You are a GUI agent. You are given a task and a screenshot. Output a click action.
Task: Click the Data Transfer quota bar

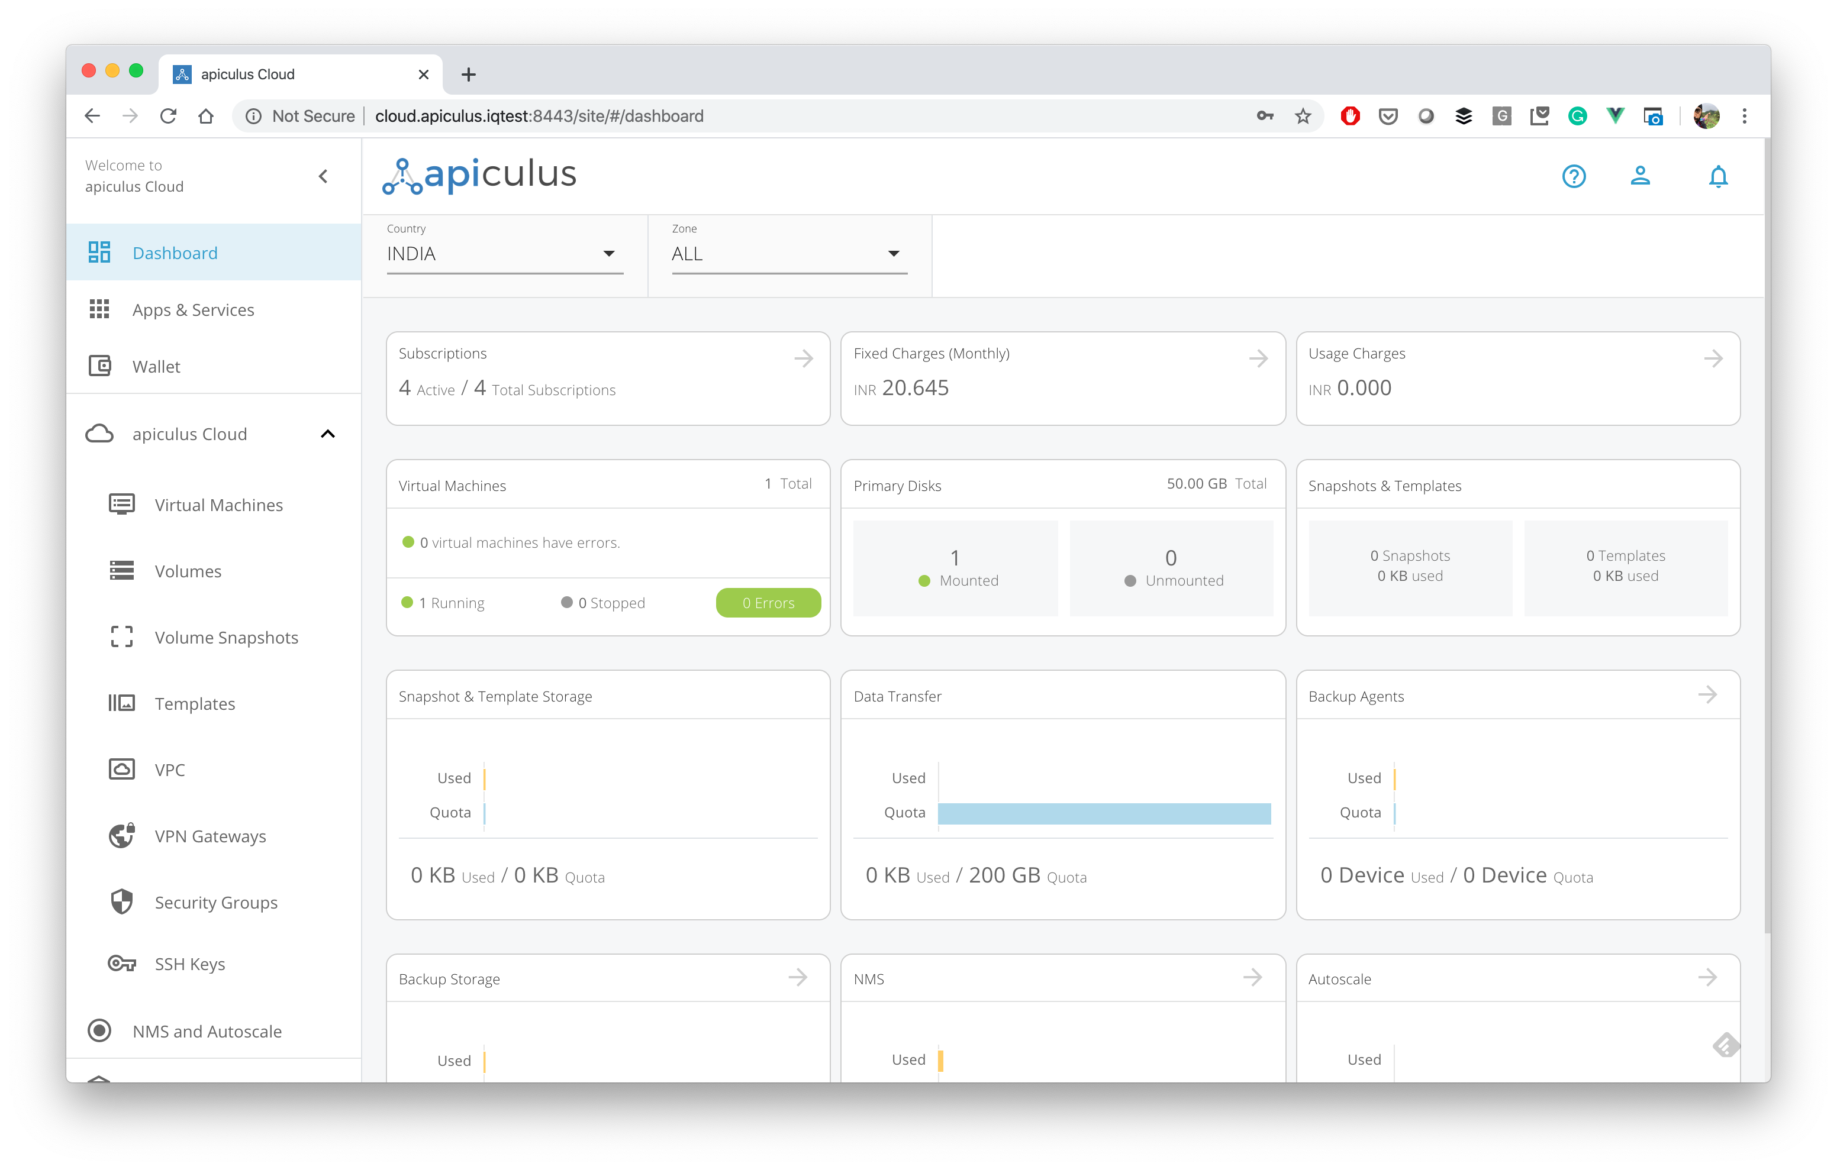[1103, 813]
